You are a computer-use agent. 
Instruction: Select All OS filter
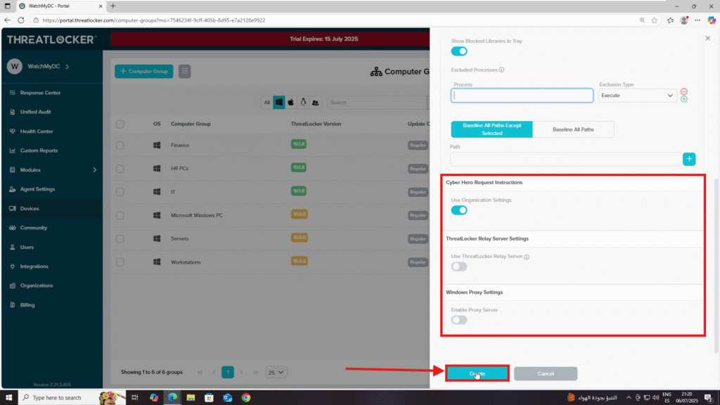[x=266, y=103]
